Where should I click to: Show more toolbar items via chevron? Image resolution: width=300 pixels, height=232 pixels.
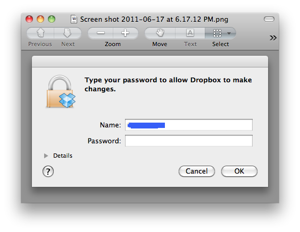273,38
